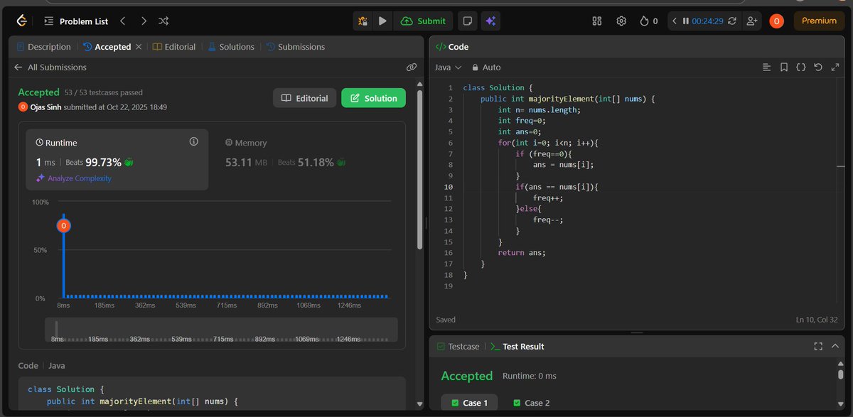
Task: Click the 51.18% memory beats value
Action: pyautogui.click(x=316, y=163)
